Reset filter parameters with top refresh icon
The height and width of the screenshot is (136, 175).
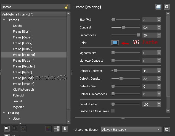[x=166, y=7]
